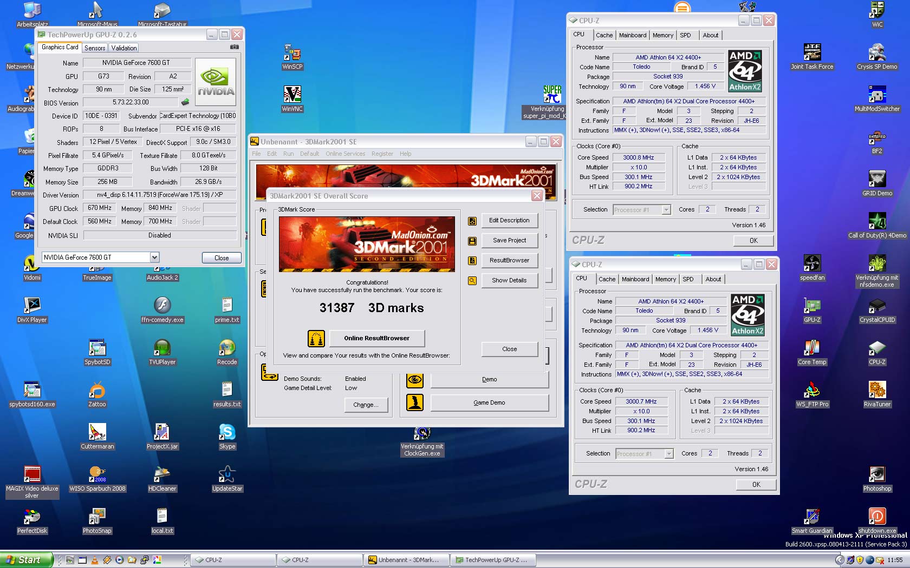
Task: Click the GPU-Z screenshot camera icon
Action: click(x=234, y=47)
